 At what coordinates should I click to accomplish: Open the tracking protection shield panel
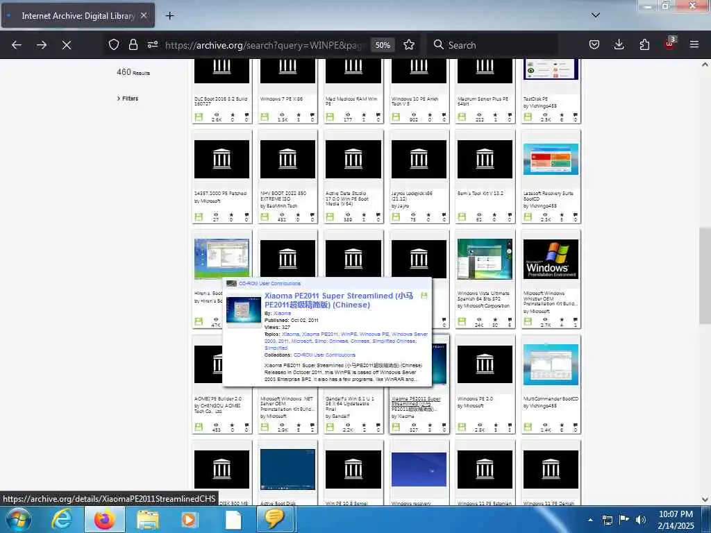(114, 44)
